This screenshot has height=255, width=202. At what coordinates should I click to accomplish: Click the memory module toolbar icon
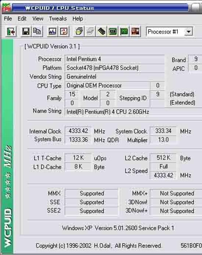pos(102,31)
